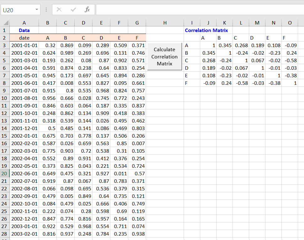Select column O header
This screenshot has height=240, width=304.
click(x=290, y=23)
